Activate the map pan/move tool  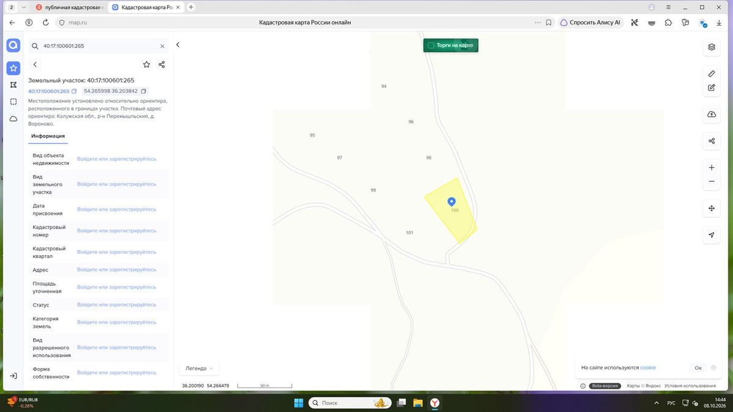[x=712, y=208]
